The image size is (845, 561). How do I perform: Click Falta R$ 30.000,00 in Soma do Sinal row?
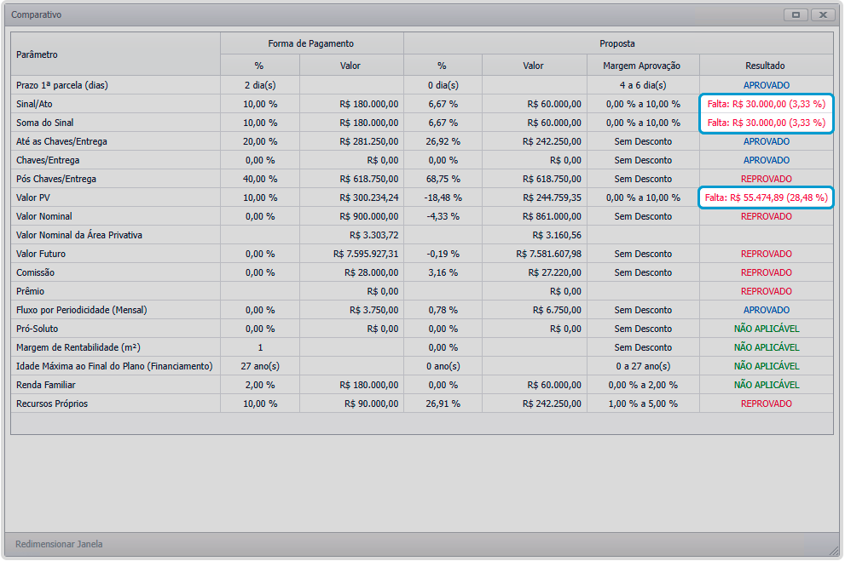click(x=767, y=123)
